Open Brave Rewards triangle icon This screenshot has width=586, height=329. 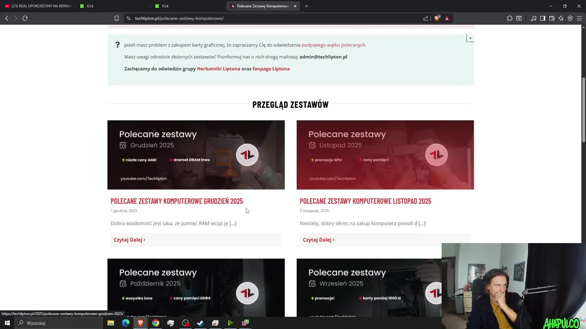(x=447, y=18)
